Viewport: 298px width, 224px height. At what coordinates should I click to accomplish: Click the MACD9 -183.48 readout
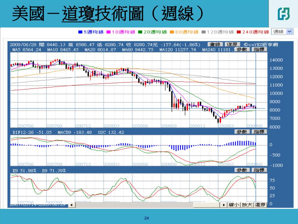point(75,132)
